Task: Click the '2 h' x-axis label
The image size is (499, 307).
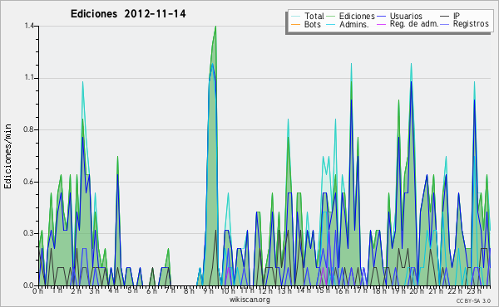Action: [76, 291]
